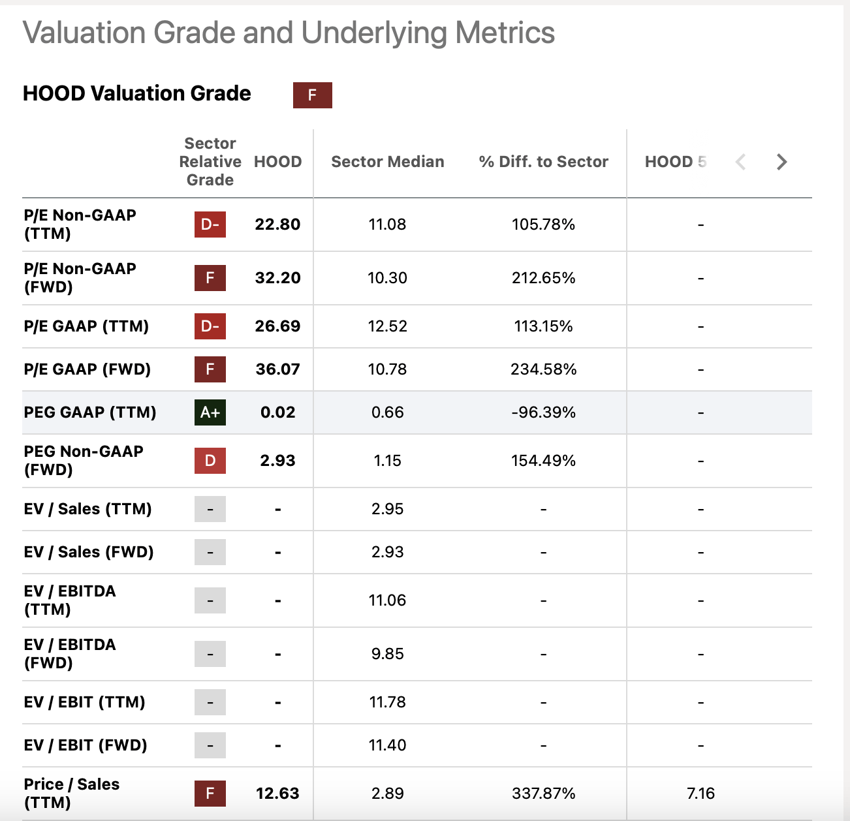850x821 pixels.
Task: Click the D grade badge for PEG Non-GAAP (FWD)
Action: [x=210, y=461]
